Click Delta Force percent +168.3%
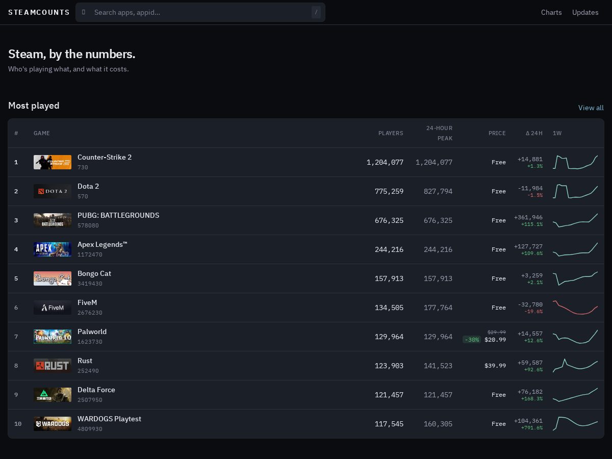The image size is (612, 459). point(532,399)
